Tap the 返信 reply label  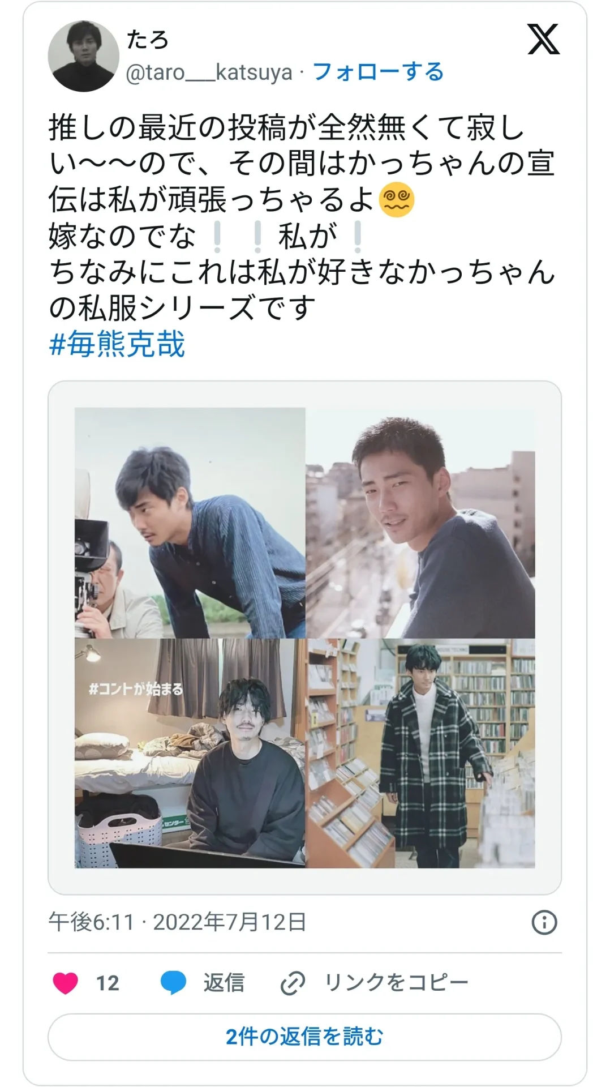224,983
